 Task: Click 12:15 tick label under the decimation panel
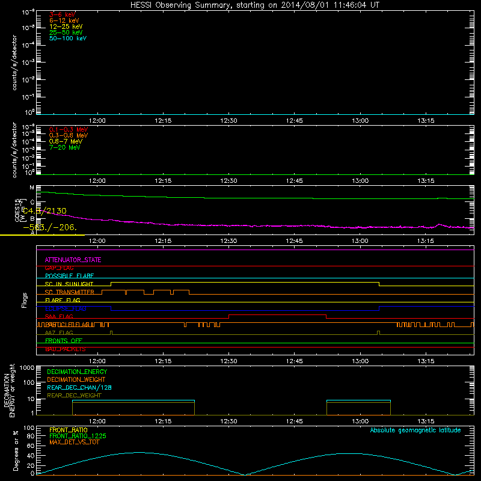163,421
